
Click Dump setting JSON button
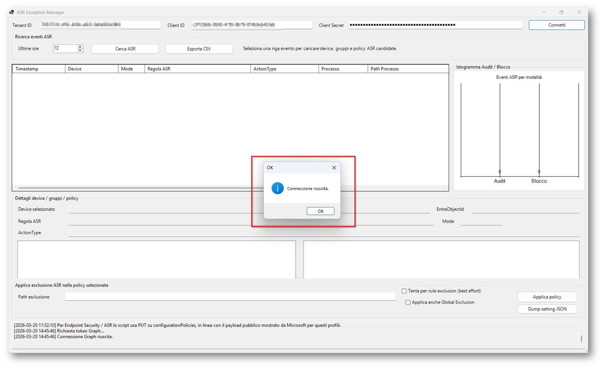(547, 309)
